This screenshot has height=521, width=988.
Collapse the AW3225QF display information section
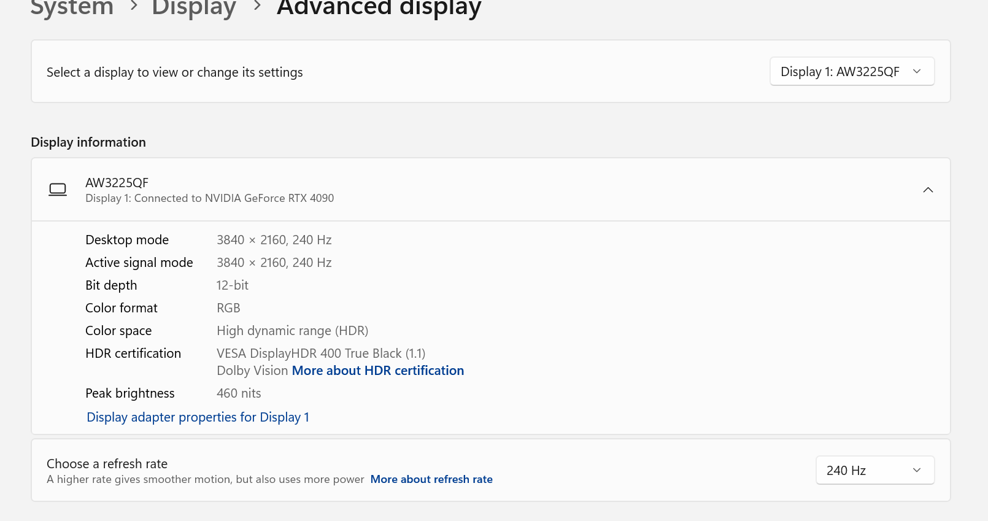(928, 190)
